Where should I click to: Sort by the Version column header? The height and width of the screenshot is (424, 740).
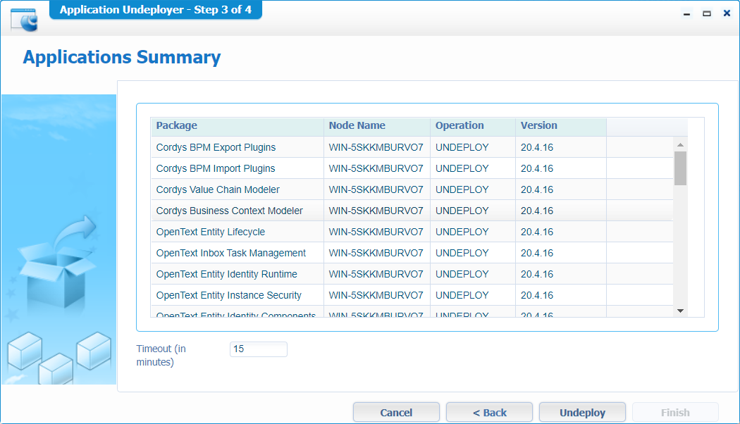(x=561, y=126)
